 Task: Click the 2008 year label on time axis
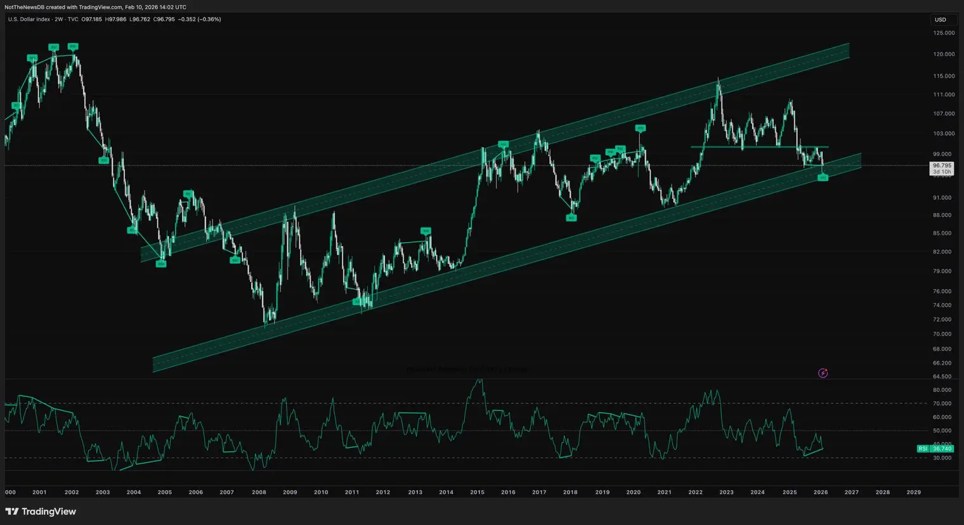pos(259,492)
